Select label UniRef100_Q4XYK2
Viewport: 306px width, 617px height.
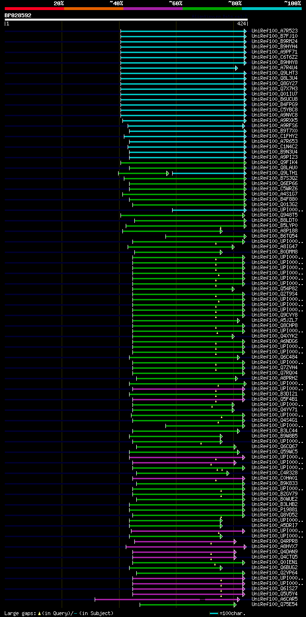coord(274,336)
